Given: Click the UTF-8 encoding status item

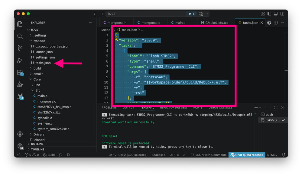Looking at the screenshot, I should (x=174, y=155).
